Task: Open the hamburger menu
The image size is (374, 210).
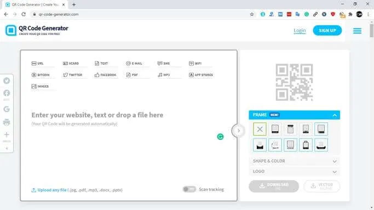Action: 357,31
